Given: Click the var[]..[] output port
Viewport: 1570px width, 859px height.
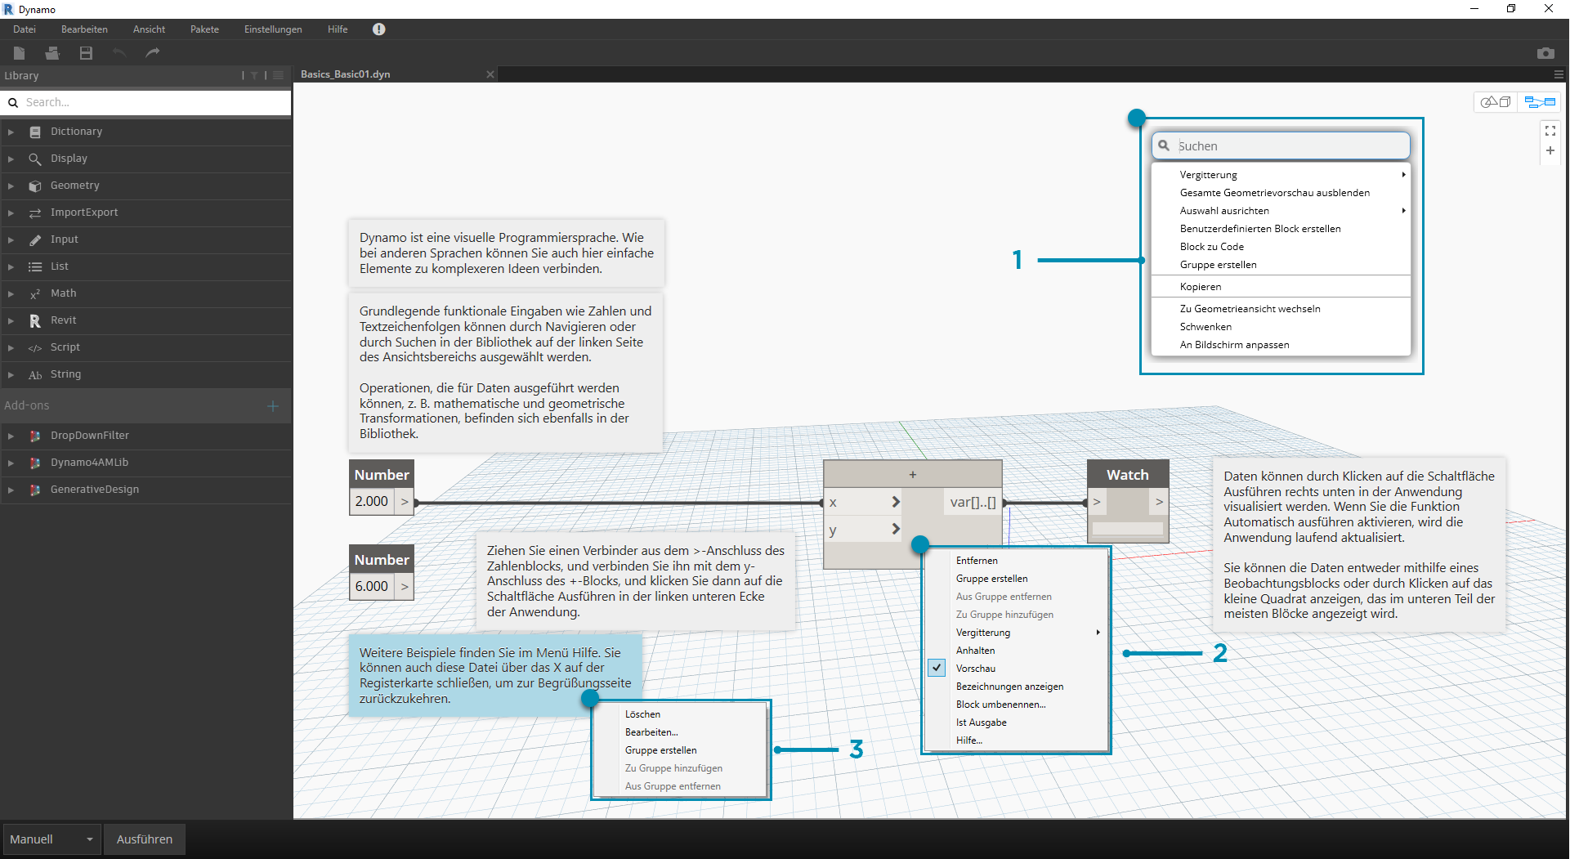Looking at the screenshot, I should click(x=973, y=502).
